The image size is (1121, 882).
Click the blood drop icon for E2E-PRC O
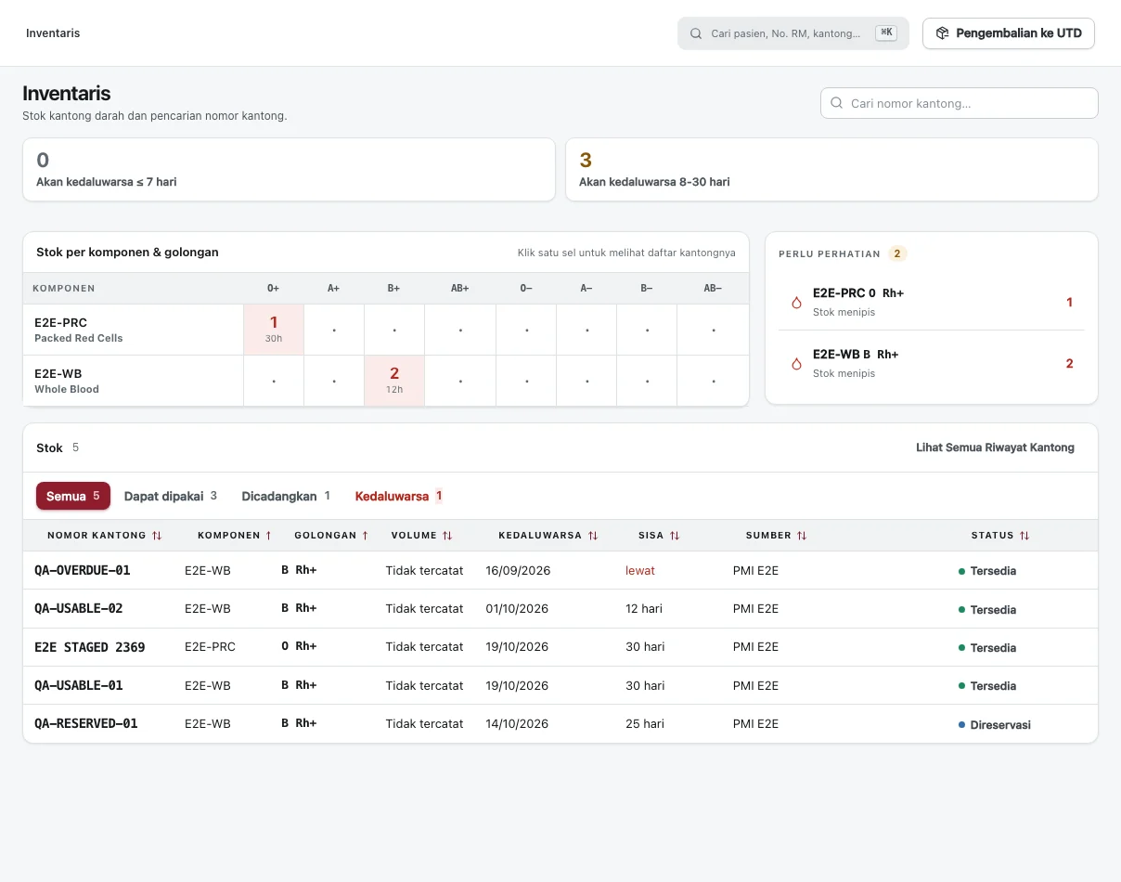(x=795, y=303)
